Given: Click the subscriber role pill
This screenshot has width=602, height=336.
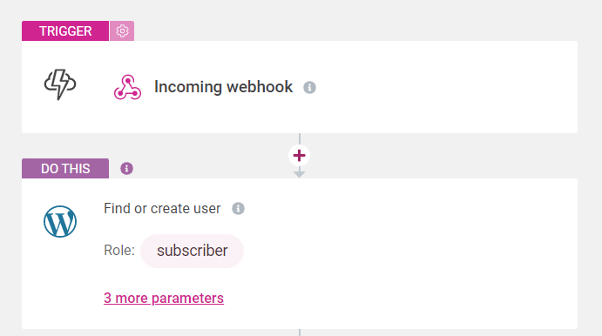Looking at the screenshot, I should tap(192, 251).
